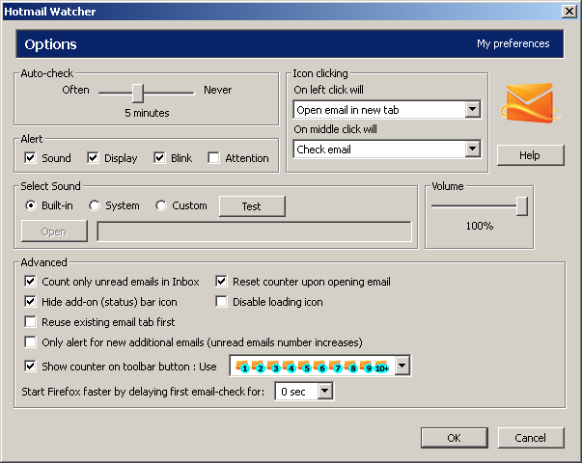
Task: Toggle the Display alert checkbox
Action: click(93, 157)
